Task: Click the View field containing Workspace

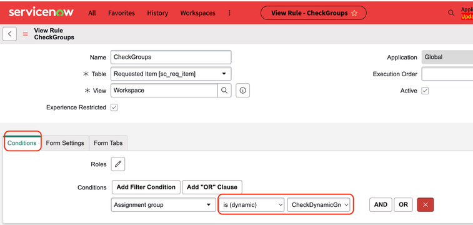Action: coord(164,91)
